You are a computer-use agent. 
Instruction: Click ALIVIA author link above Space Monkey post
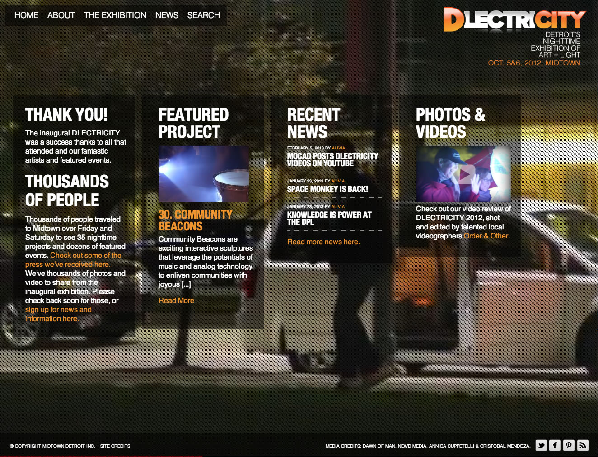pos(338,181)
